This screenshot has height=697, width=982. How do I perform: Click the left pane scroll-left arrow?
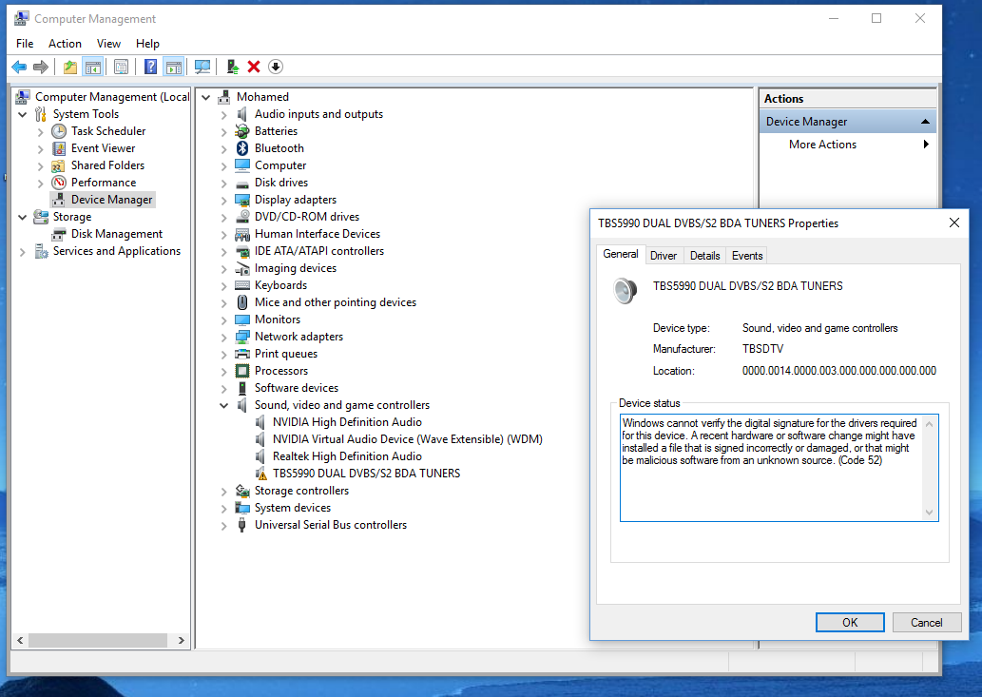pos(20,640)
